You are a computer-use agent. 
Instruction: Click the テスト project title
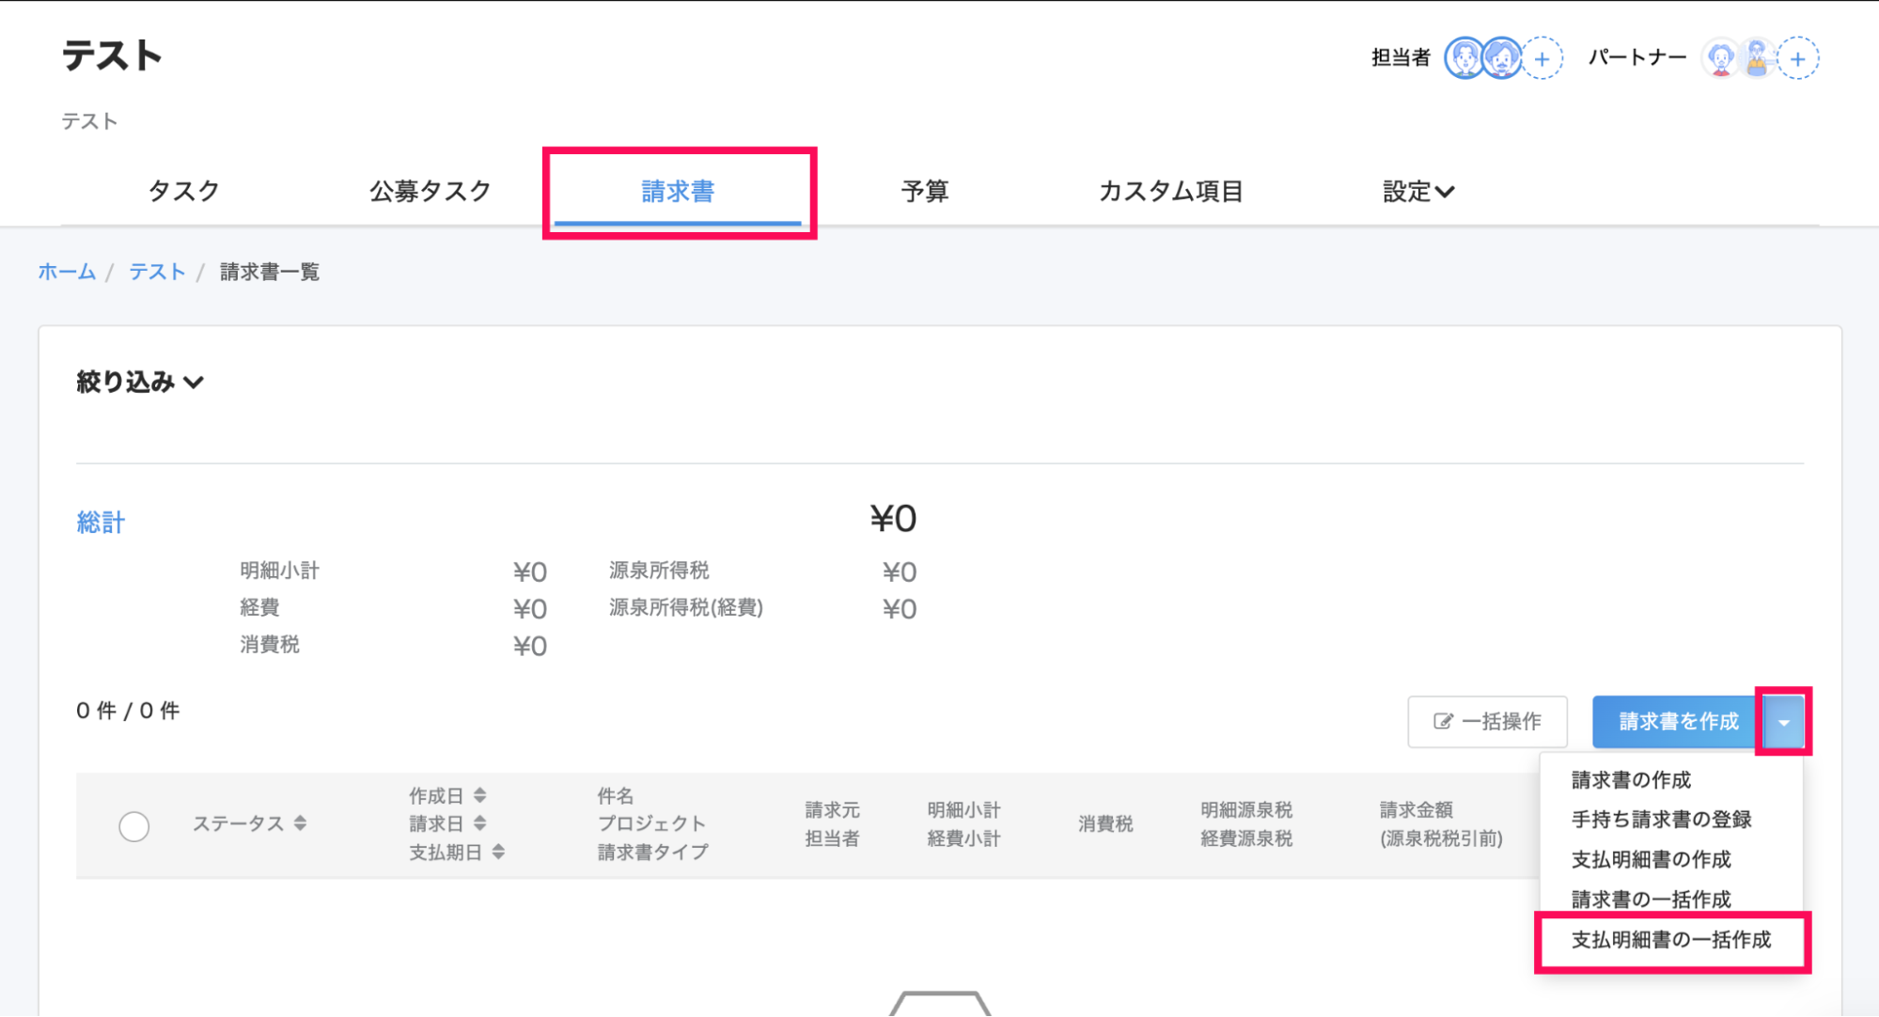pyautogui.click(x=112, y=55)
